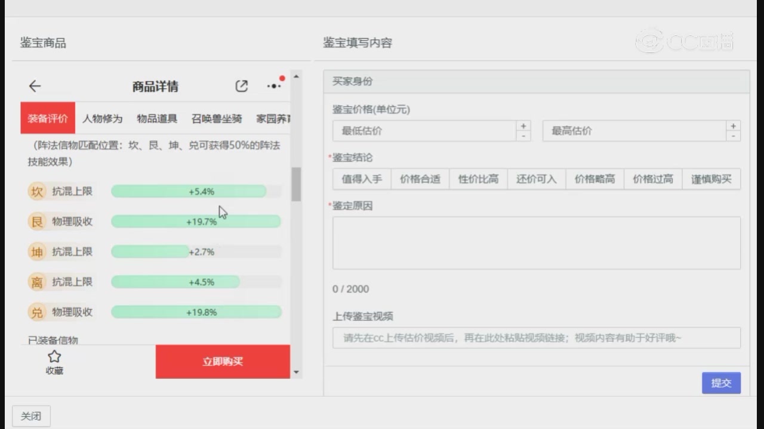Go back using the left arrow icon
Image resolution: width=764 pixels, height=429 pixels.
35,86
